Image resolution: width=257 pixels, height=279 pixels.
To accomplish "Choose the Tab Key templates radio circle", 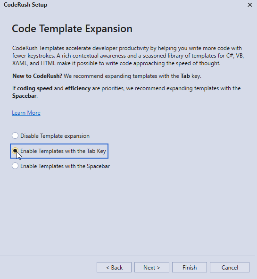I will (15, 151).
